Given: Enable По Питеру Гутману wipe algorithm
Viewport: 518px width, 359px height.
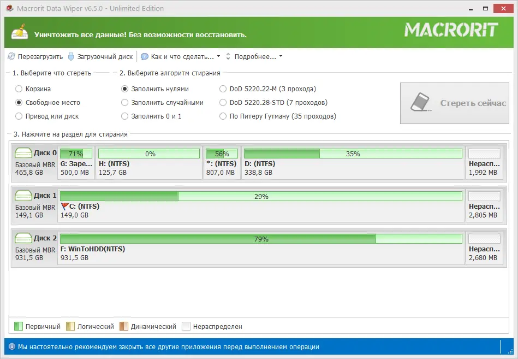Looking at the screenshot, I should click(223, 116).
